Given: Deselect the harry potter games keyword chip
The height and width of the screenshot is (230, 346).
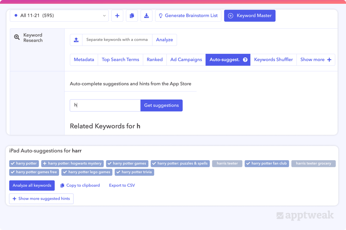Looking at the screenshot, I should (127, 164).
